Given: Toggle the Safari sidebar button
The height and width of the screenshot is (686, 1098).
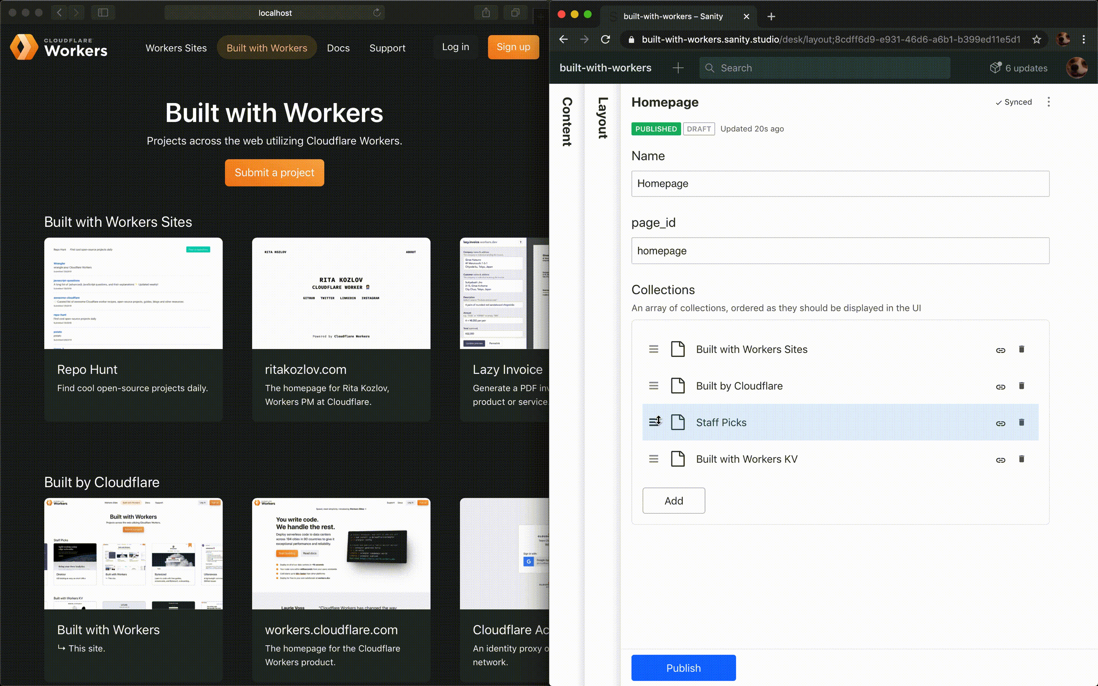Looking at the screenshot, I should pyautogui.click(x=103, y=13).
